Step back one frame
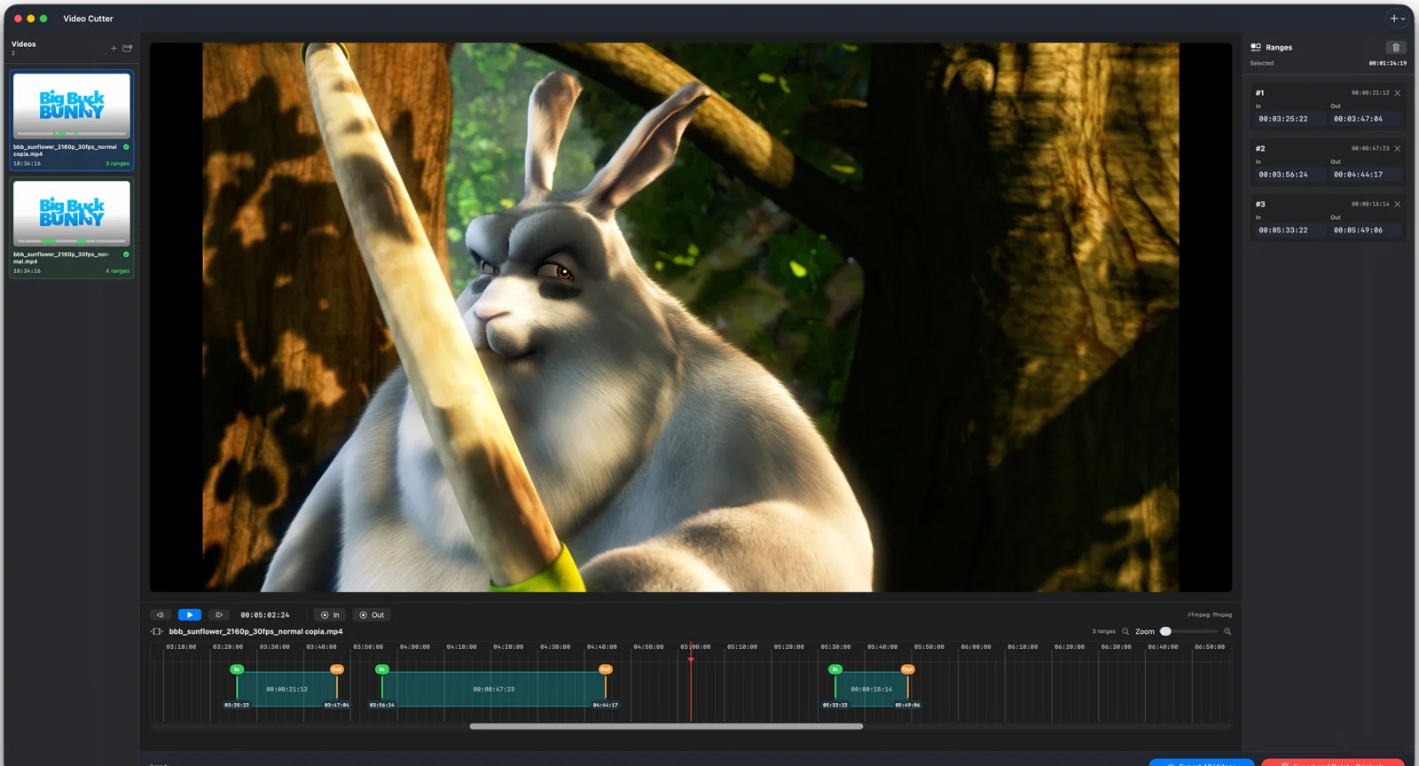1419x766 pixels. tap(161, 614)
